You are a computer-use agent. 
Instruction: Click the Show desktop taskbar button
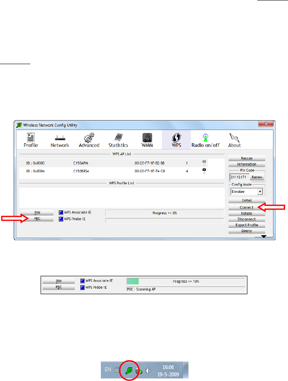point(186,370)
